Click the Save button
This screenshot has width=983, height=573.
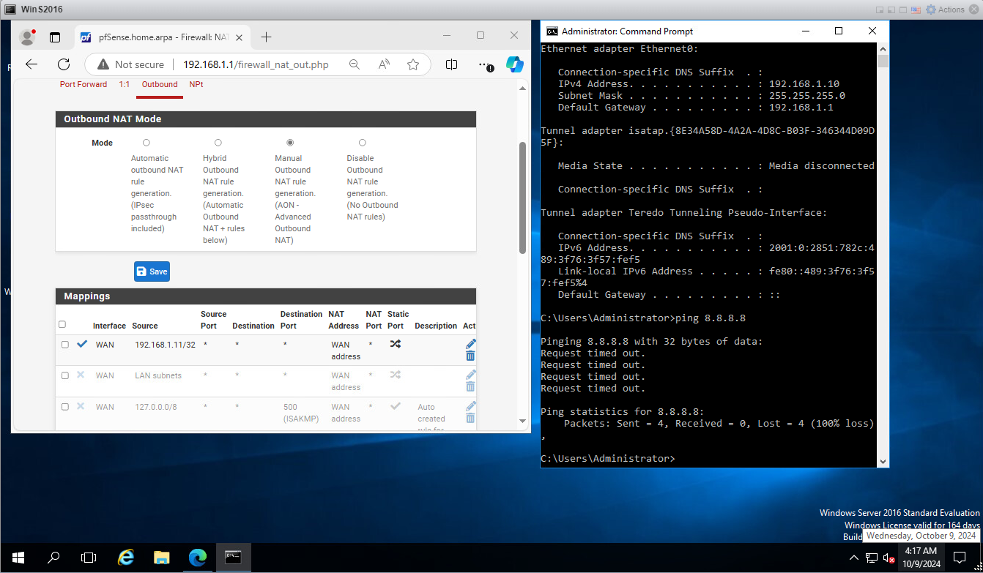152,271
